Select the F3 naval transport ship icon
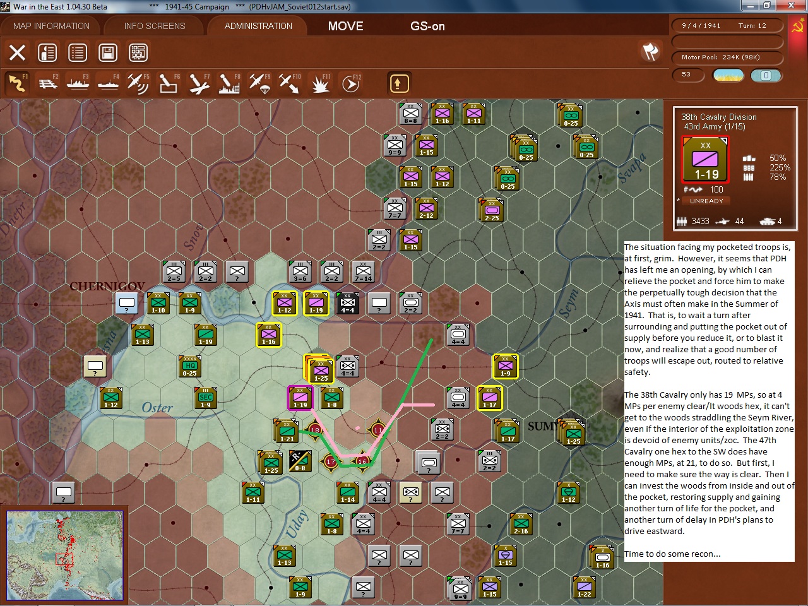This screenshot has width=808, height=606. click(78, 83)
